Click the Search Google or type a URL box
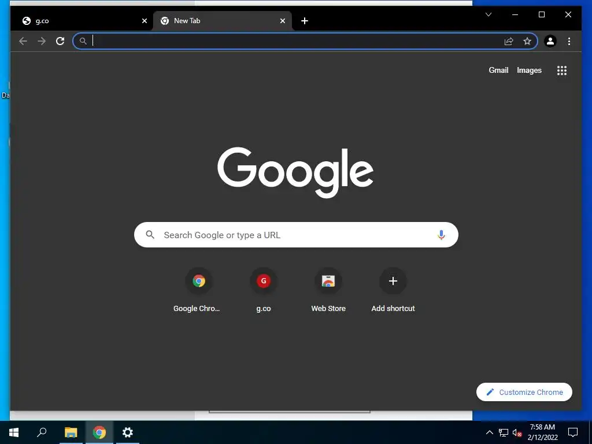Image resolution: width=592 pixels, height=444 pixels. pos(297,235)
